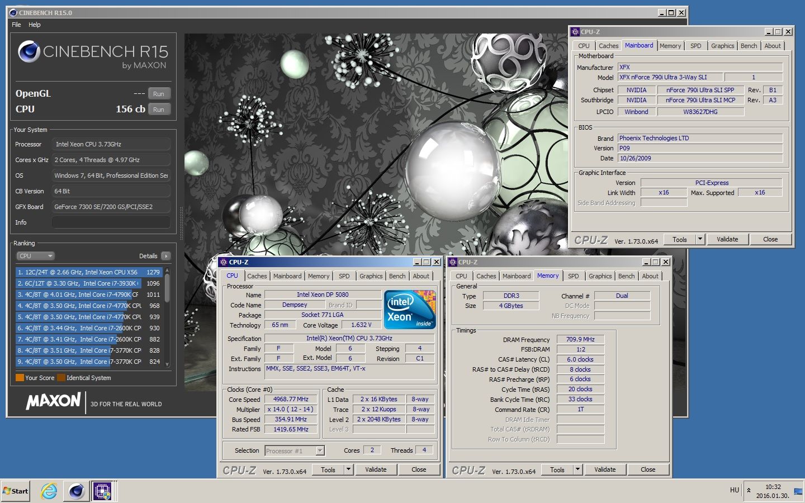The width and height of the screenshot is (805, 503).
Task: Click HU language indicator
Action: [735, 490]
